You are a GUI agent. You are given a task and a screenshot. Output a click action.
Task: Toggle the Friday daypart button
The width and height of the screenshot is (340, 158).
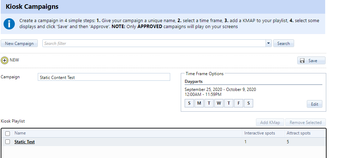pyautogui.click(x=239, y=103)
